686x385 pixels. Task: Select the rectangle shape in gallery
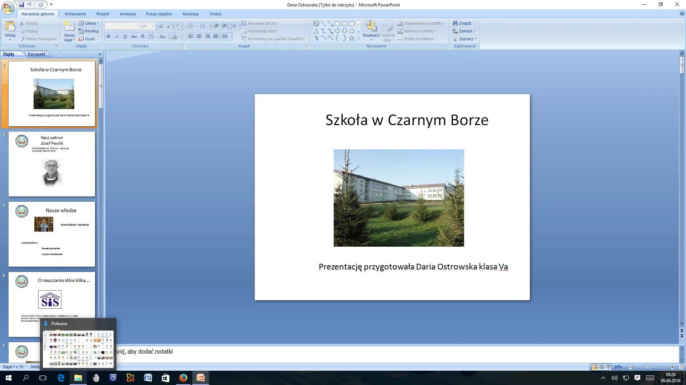pyautogui.click(x=337, y=24)
